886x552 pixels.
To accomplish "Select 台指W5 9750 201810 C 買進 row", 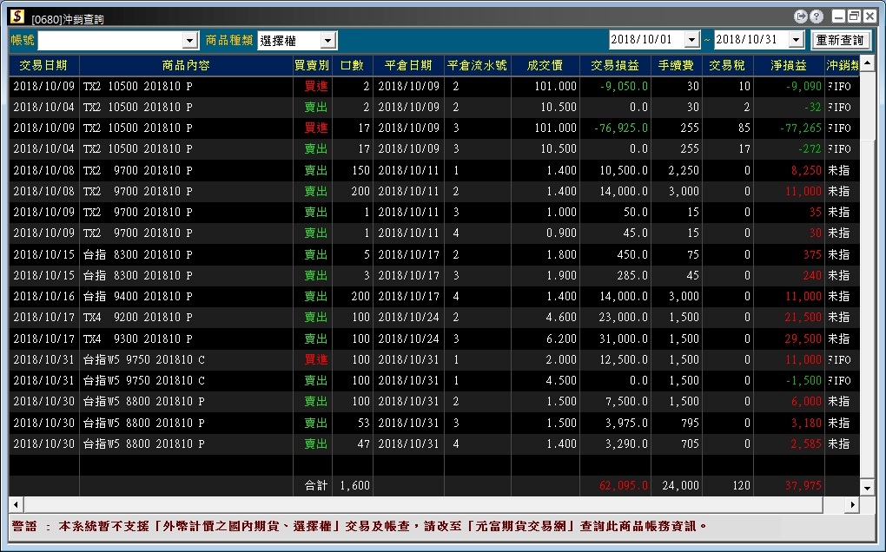I will point(434,359).
